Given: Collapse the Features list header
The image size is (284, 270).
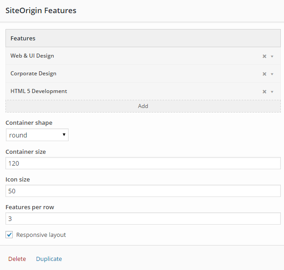Looking at the screenshot, I should 143,39.
